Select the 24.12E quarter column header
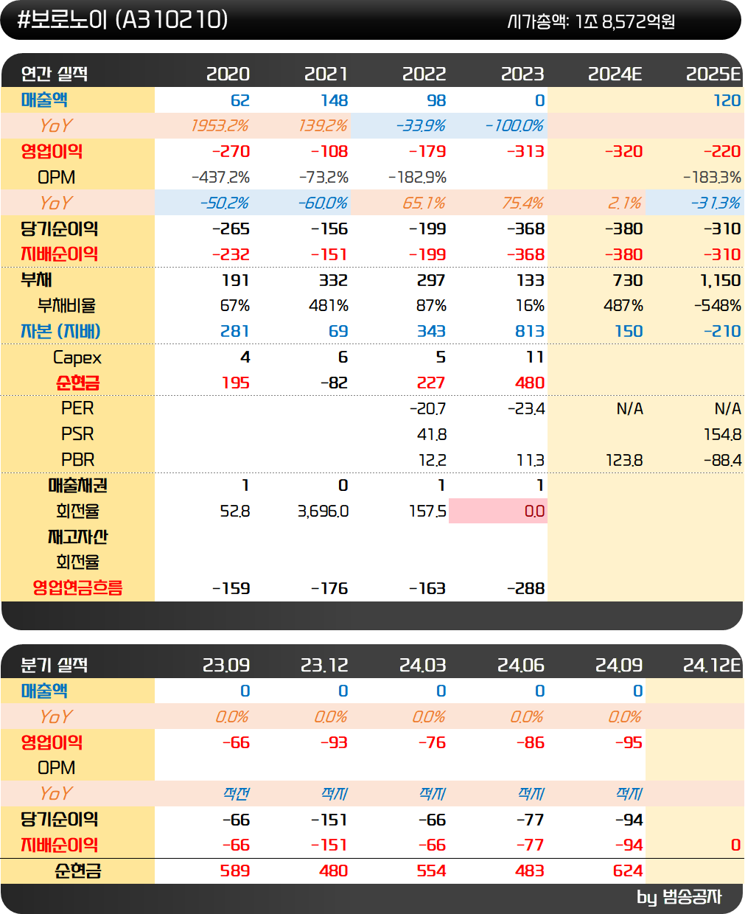 pos(711,665)
